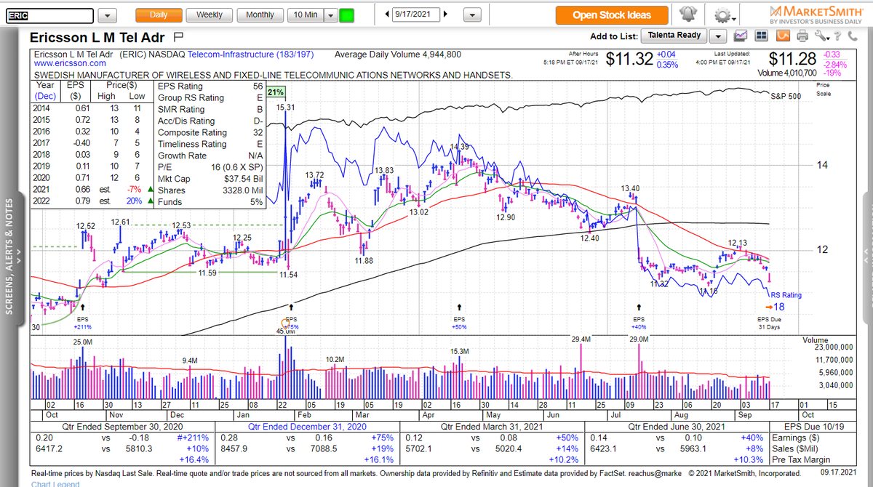
Task: Open the Chart Legend link
Action: coord(55,483)
